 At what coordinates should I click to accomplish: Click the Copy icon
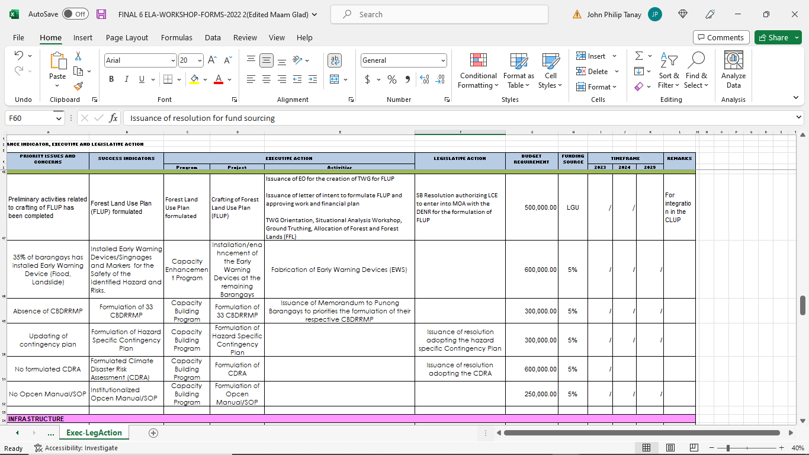coord(78,71)
